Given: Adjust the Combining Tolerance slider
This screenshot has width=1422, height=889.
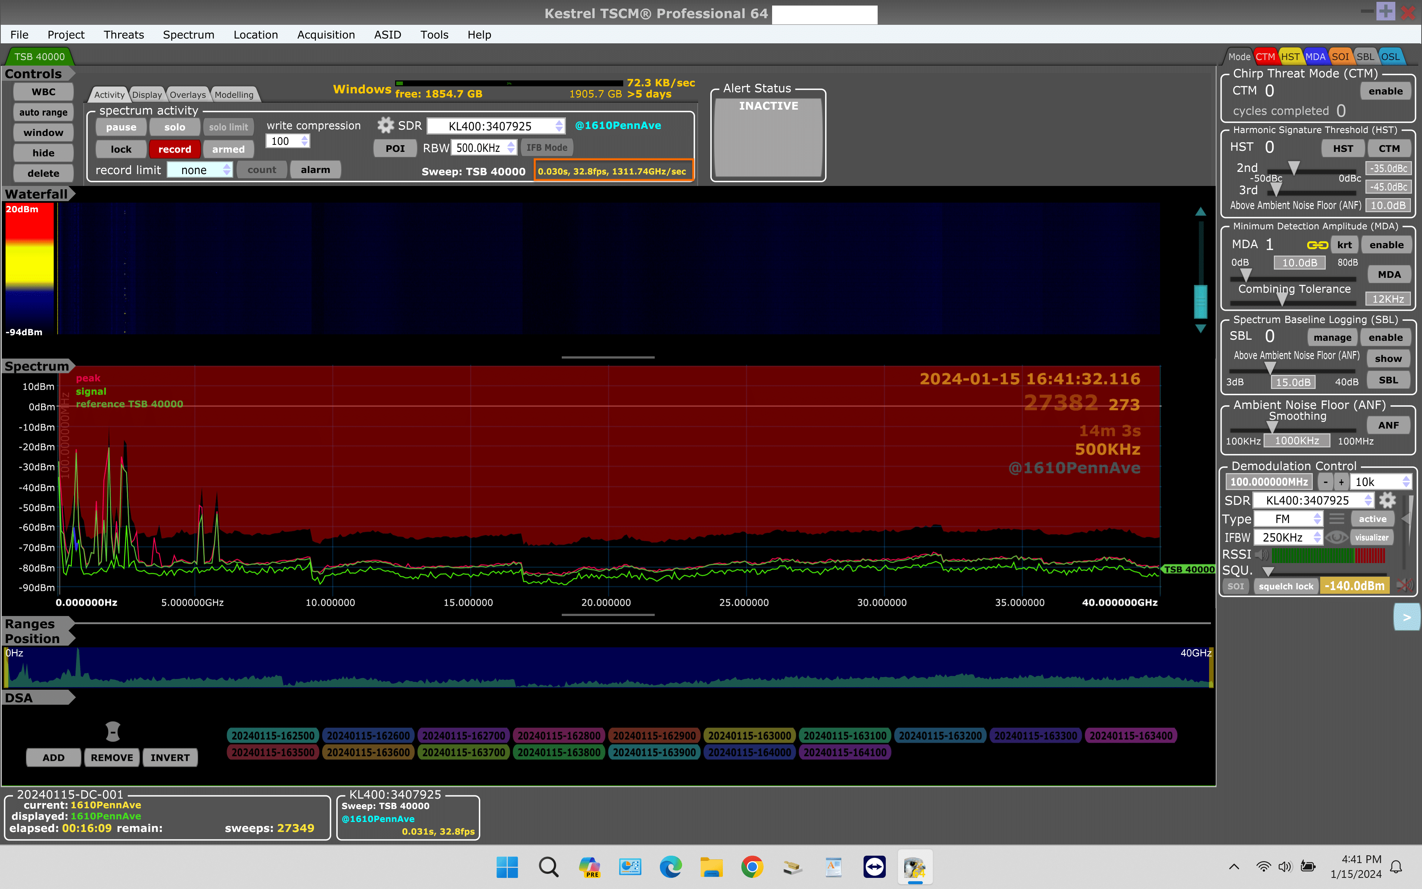Looking at the screenshot, I should [x=1282, y=299].
